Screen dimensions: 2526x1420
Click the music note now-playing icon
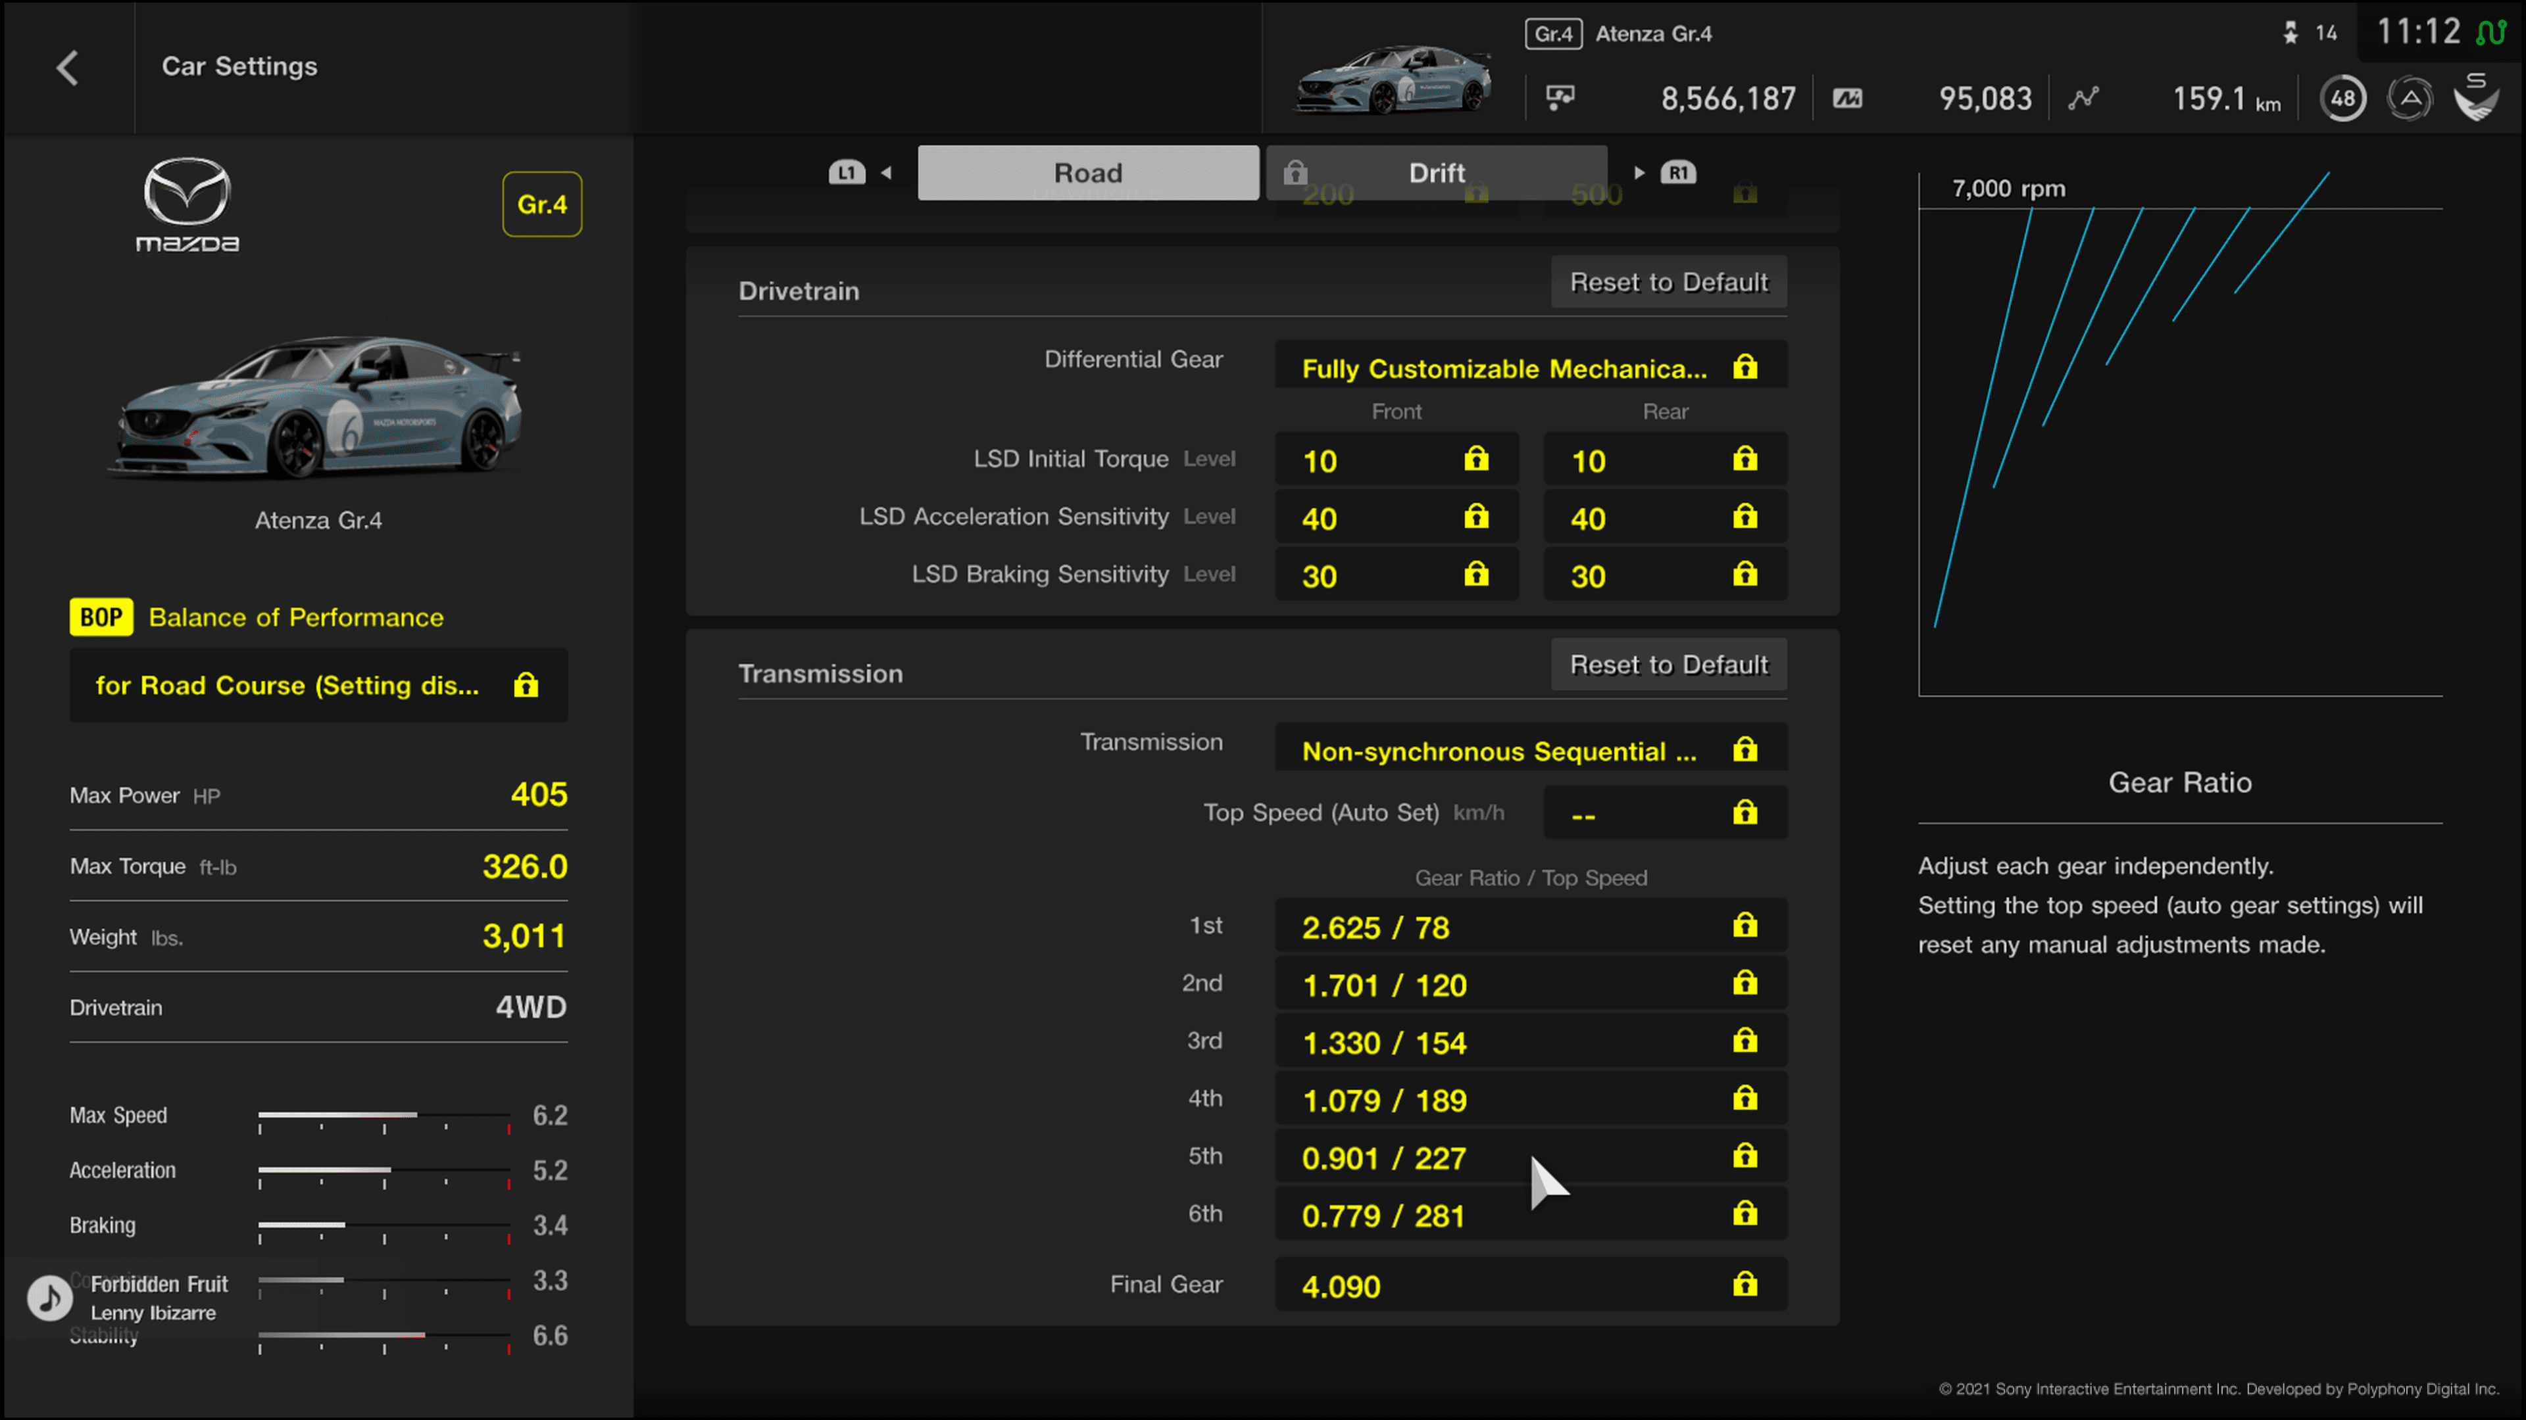pyautogui.click(x=49, y=1298)
